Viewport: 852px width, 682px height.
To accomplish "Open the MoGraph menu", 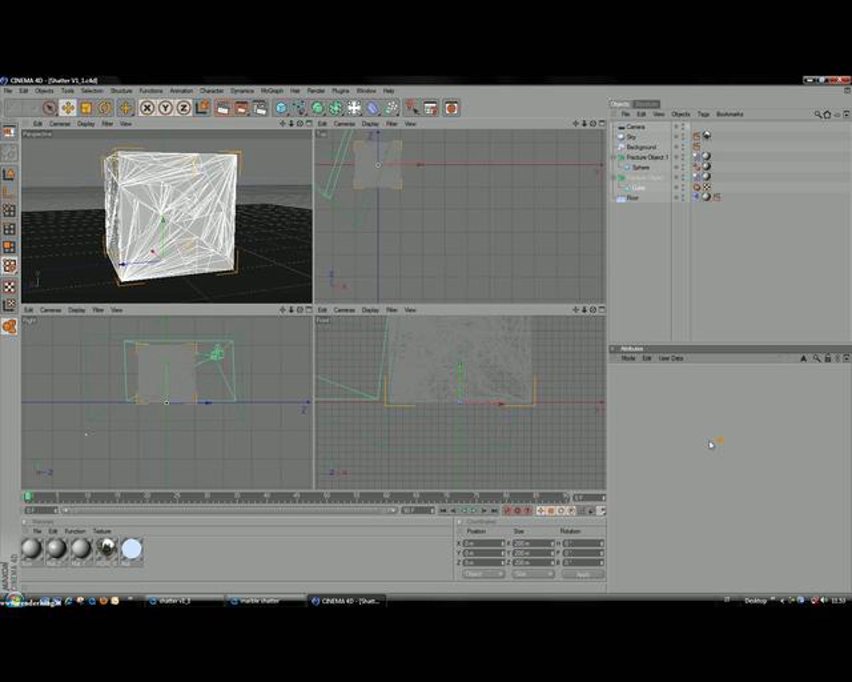I will click(272, 91).
